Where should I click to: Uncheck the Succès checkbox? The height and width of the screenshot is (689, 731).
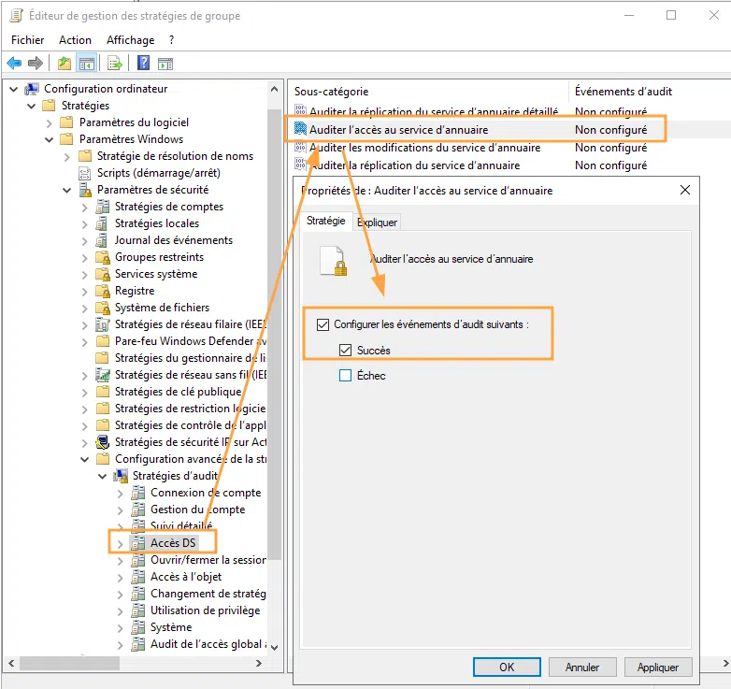pyautogui.click(x=345, y=350)
